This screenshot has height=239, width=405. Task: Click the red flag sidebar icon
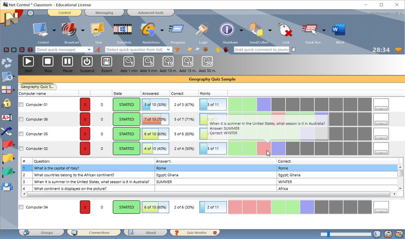[7, 145]
